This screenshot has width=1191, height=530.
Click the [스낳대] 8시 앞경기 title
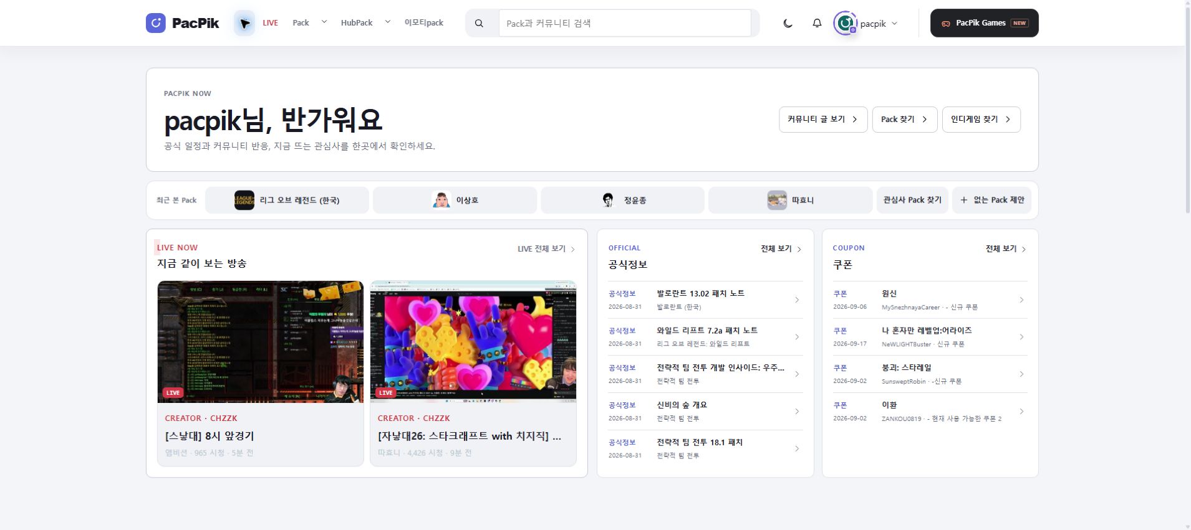(210, 436)
